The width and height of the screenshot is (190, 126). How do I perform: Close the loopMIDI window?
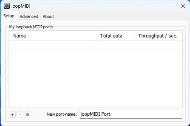point(183,6)
